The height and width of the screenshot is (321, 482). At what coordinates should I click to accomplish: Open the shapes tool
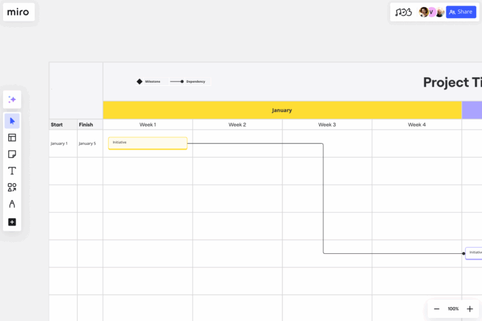coord(12,187)
